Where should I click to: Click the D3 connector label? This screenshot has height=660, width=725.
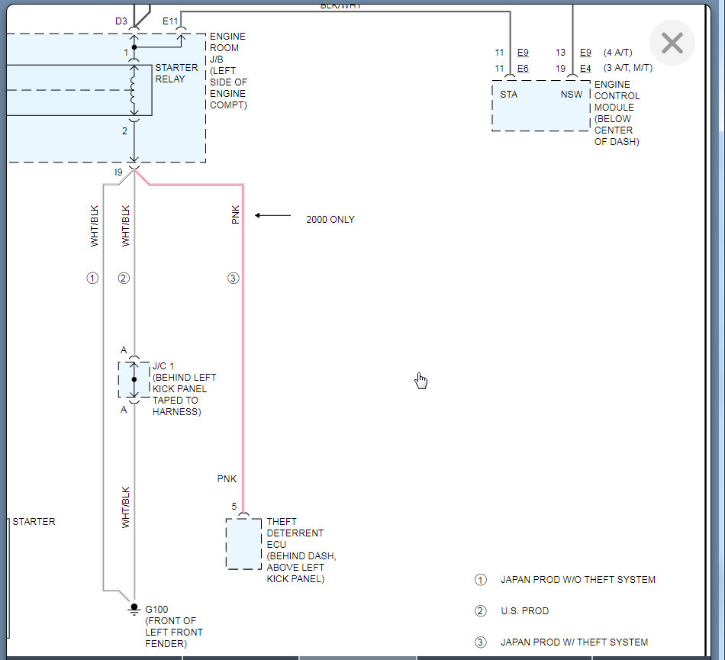coord(121,21)
